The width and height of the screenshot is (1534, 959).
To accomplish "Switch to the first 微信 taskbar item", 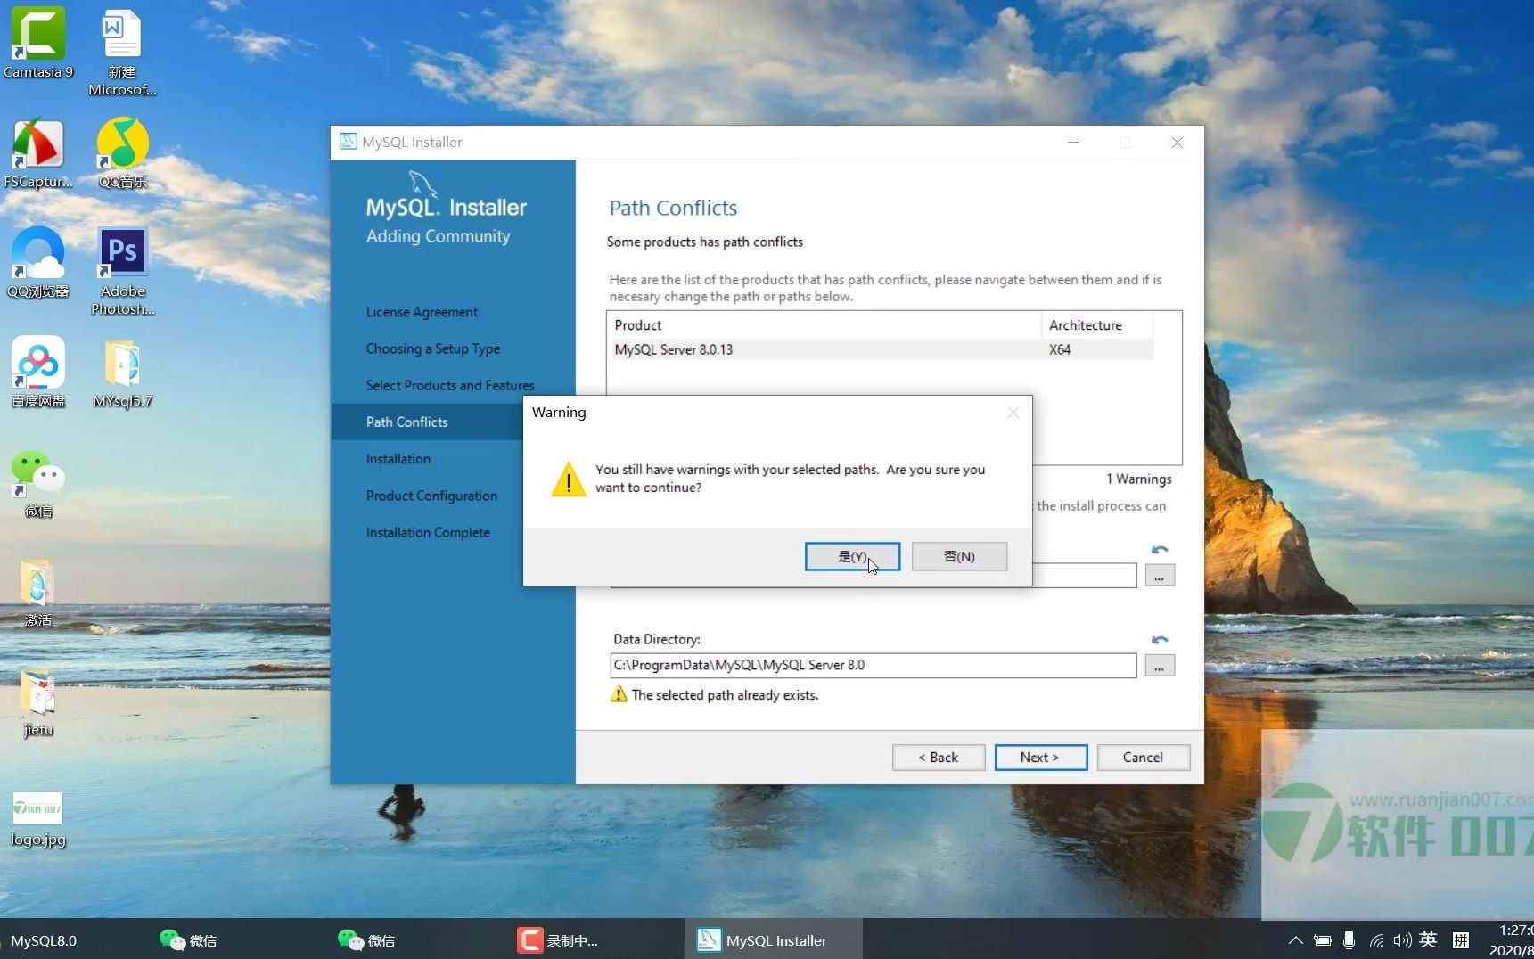I will click(188, 940).
